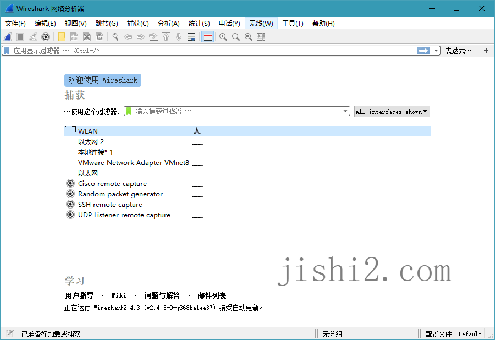The height and width of the screenshot is (340, 495).
Task: Open the 视图(V) menu
Action: pos(76,23)
